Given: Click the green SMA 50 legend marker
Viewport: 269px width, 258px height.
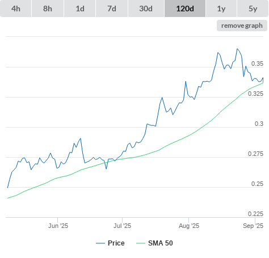Looking at the screenshot, I should tap(141, 243).
